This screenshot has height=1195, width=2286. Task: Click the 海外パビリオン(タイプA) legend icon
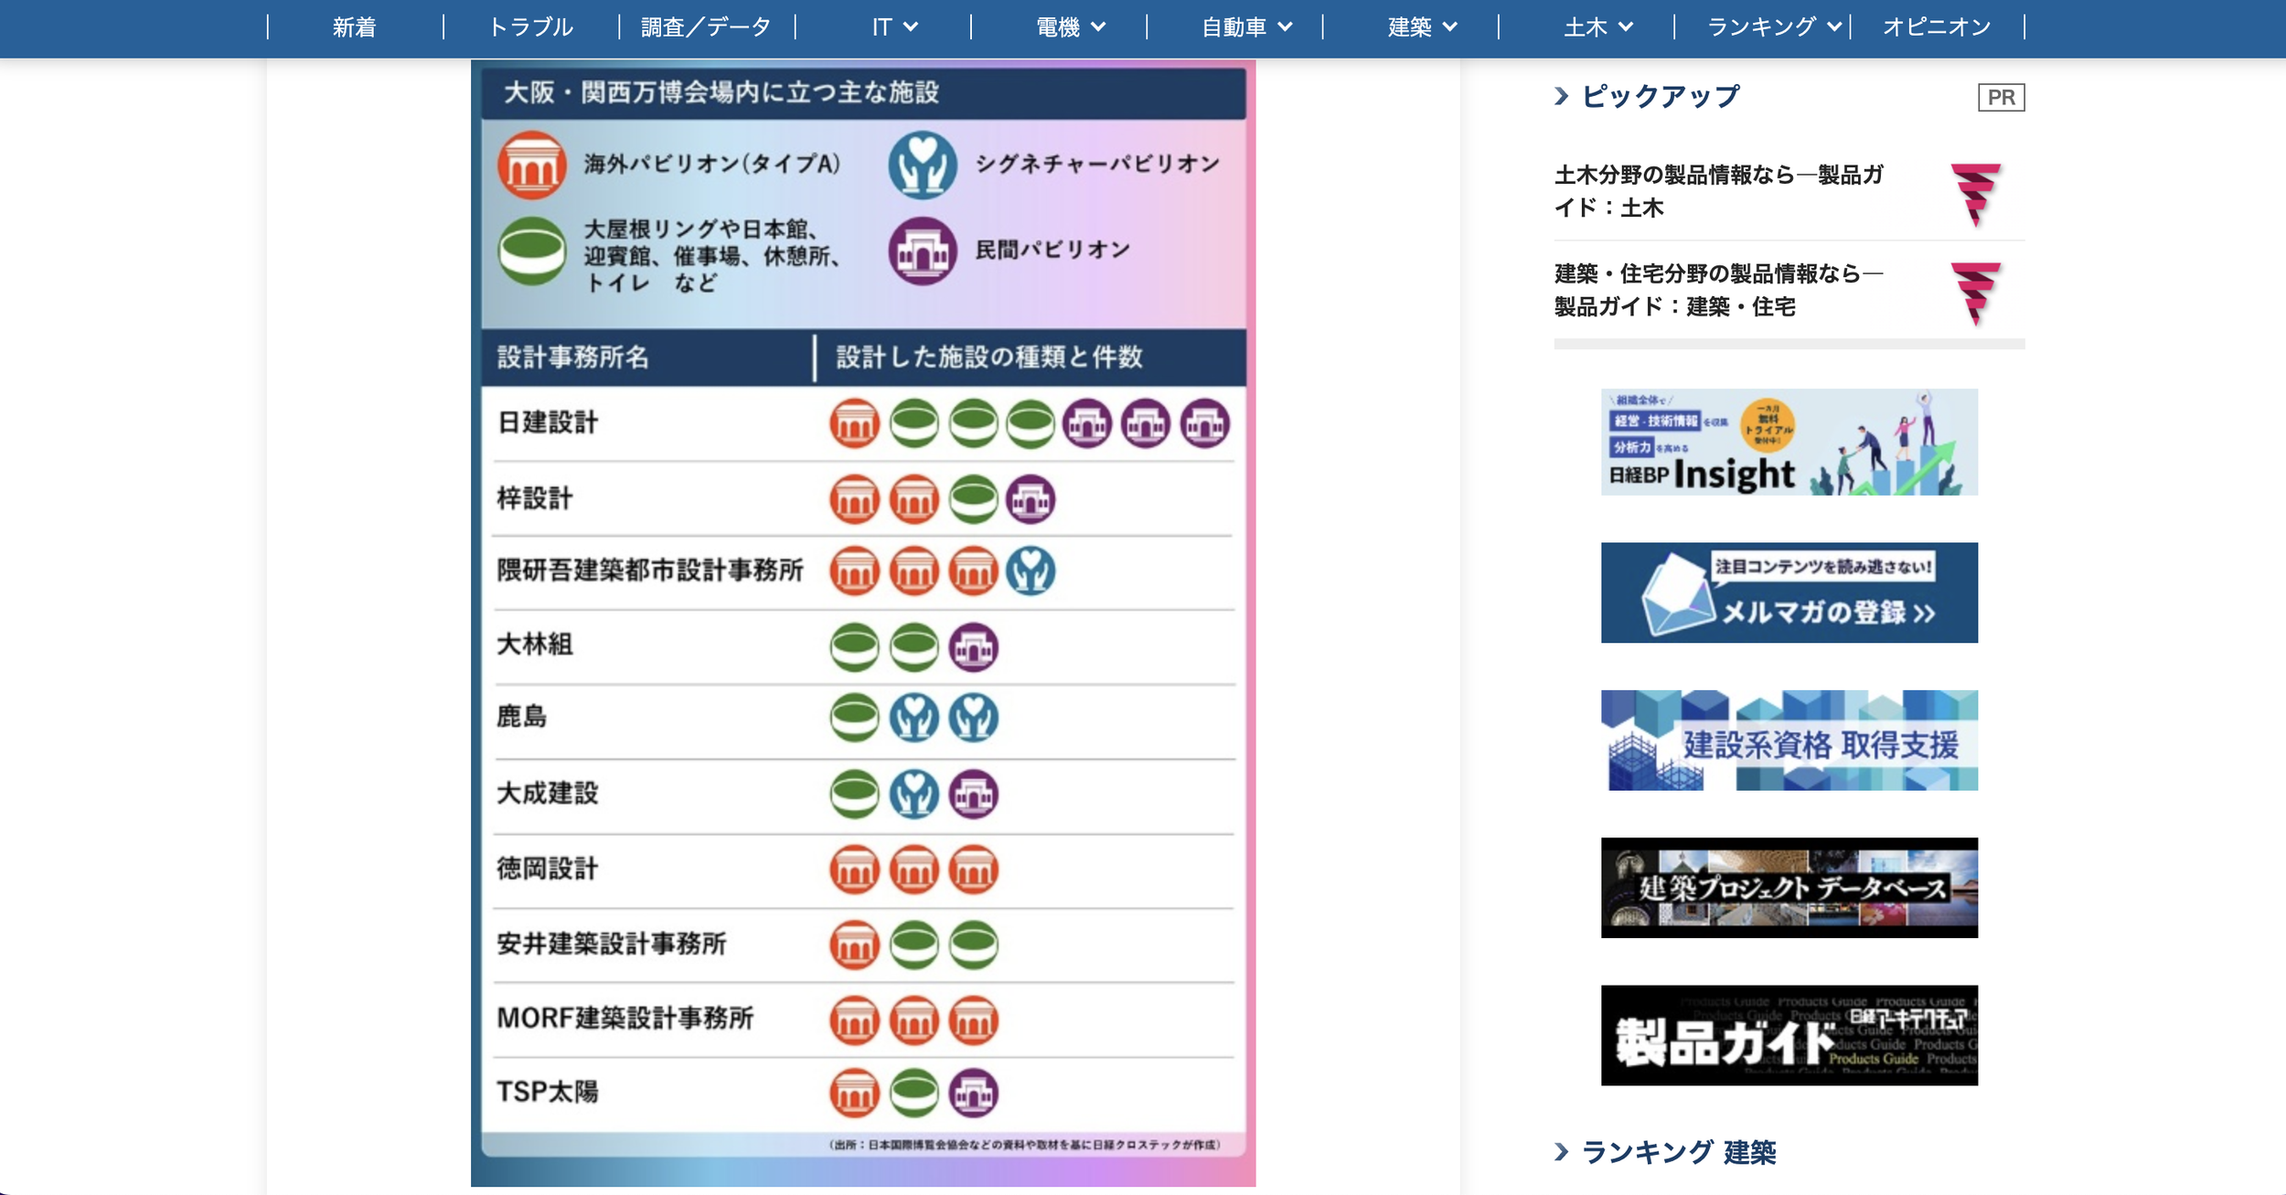pyautogui.click(x=532, y=165)
